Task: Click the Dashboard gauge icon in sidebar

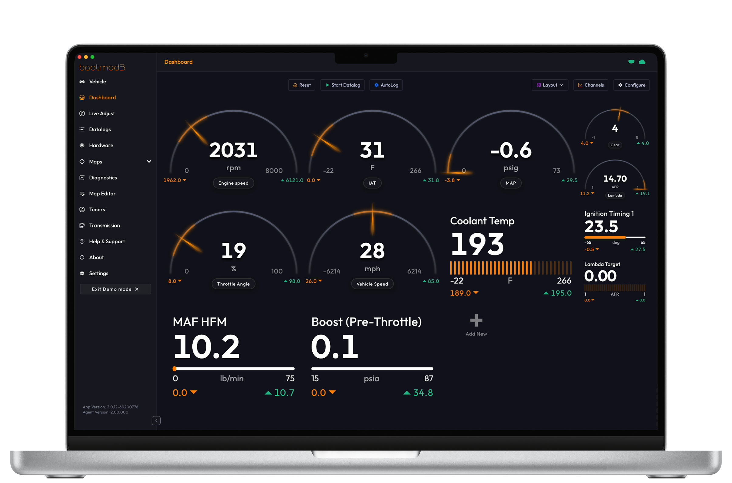Action: tap(82, 98)
